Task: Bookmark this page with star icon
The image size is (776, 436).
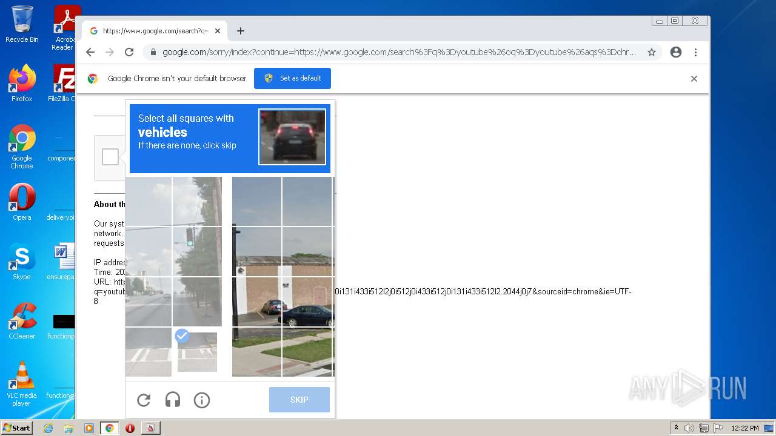Action: pyautogui.click(x=652, y=52)
